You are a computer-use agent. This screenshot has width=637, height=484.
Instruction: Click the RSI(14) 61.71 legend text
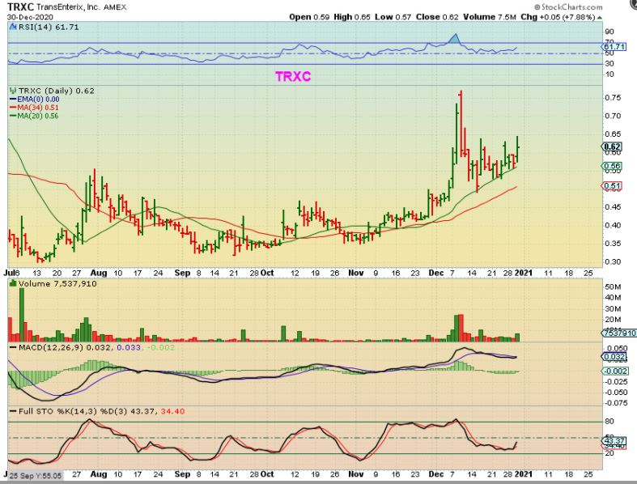pyautogui.click(x=49, y=28)
